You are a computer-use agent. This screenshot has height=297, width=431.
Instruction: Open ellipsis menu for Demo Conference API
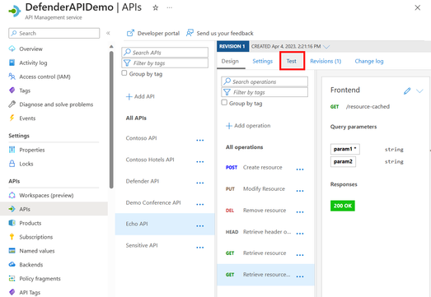click(200, 204)
